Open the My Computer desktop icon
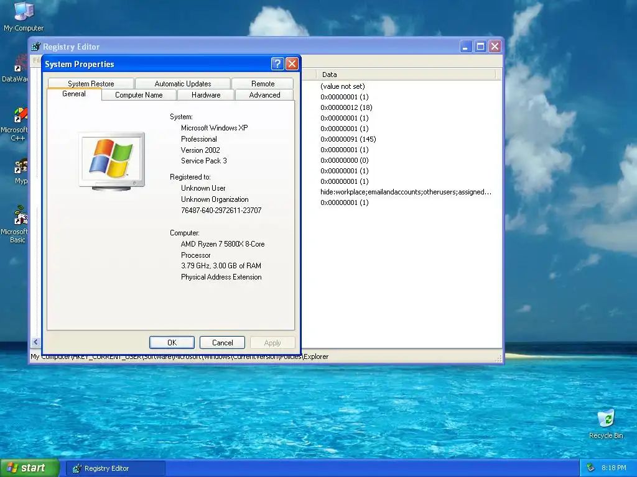The width and height of the screenshot is (637, 477). pyautogui.click(x=23, y=16)
